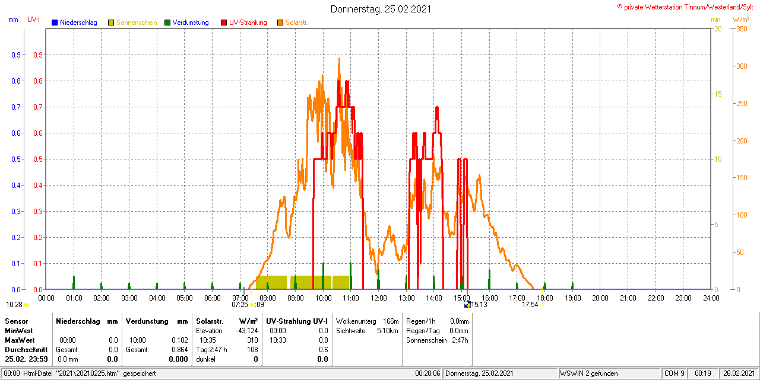Click the Solarstr. column header in table
760x380 pixels.
(x=210, y=321)
